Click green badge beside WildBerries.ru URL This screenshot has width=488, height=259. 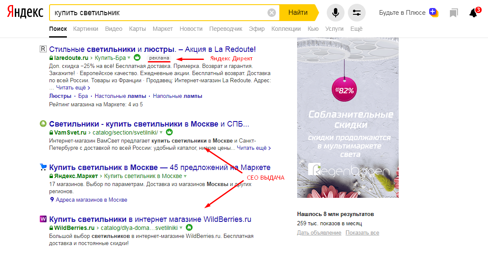pyautogui.click(x=189, y=228)
